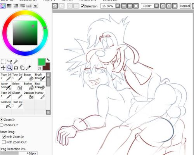Show the color wheel panel

click(3, 6)
